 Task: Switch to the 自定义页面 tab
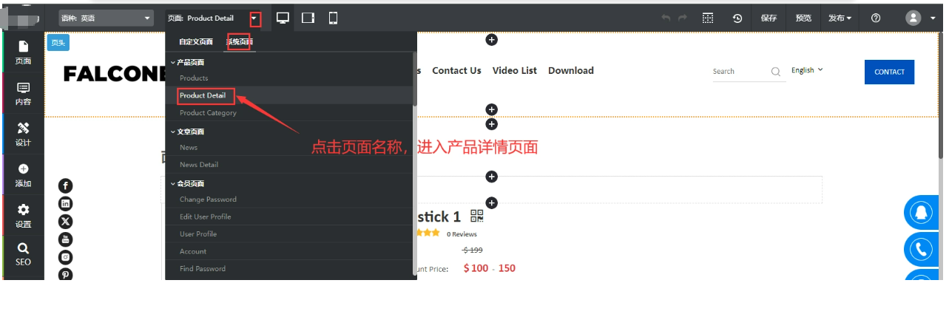tap(195, 41)
